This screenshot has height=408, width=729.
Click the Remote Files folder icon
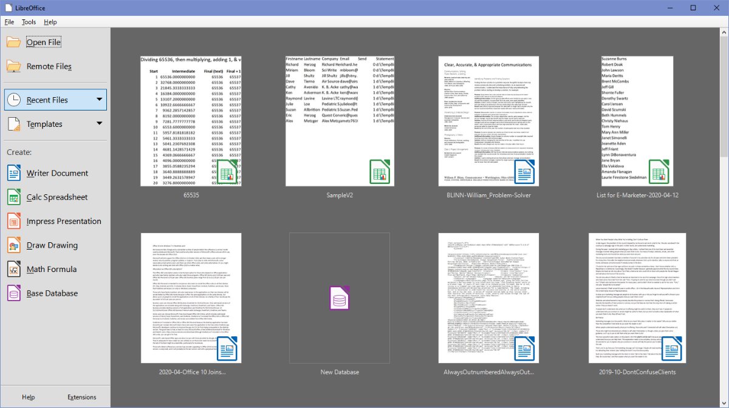(x=14, y=66)
